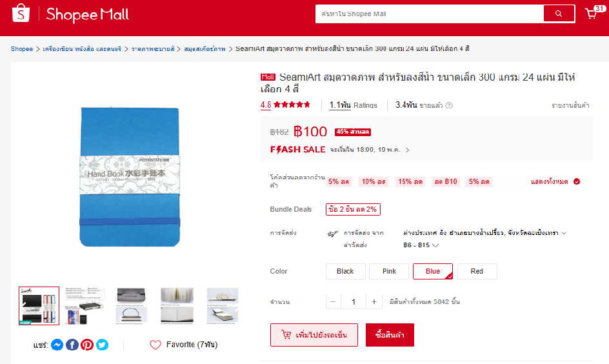Click the 1.1พัน Ratings link

(x=353, y=105)
